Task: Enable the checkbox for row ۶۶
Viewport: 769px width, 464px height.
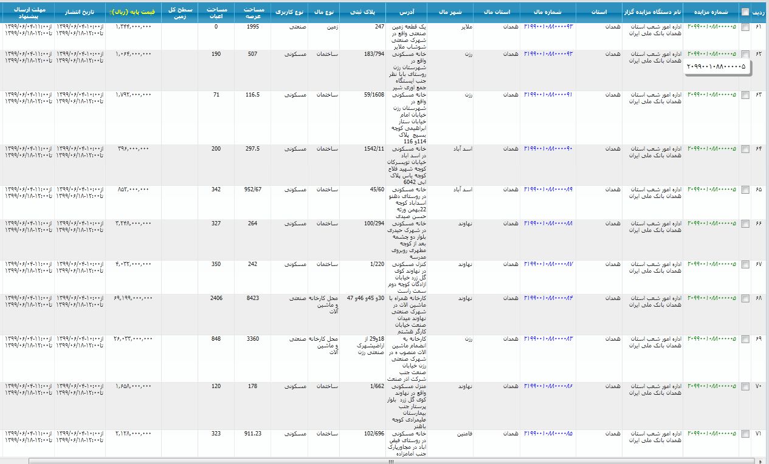Action: 745,223
